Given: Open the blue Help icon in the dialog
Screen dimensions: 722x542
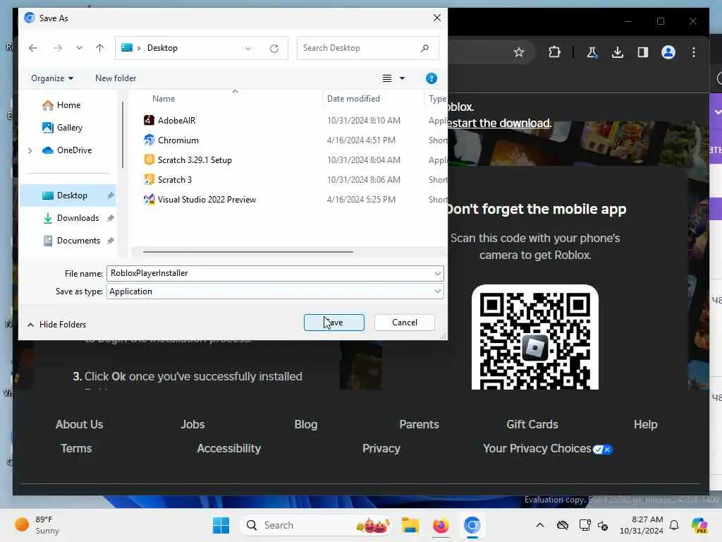Looking at the screenshot, I should pos(432,78).
